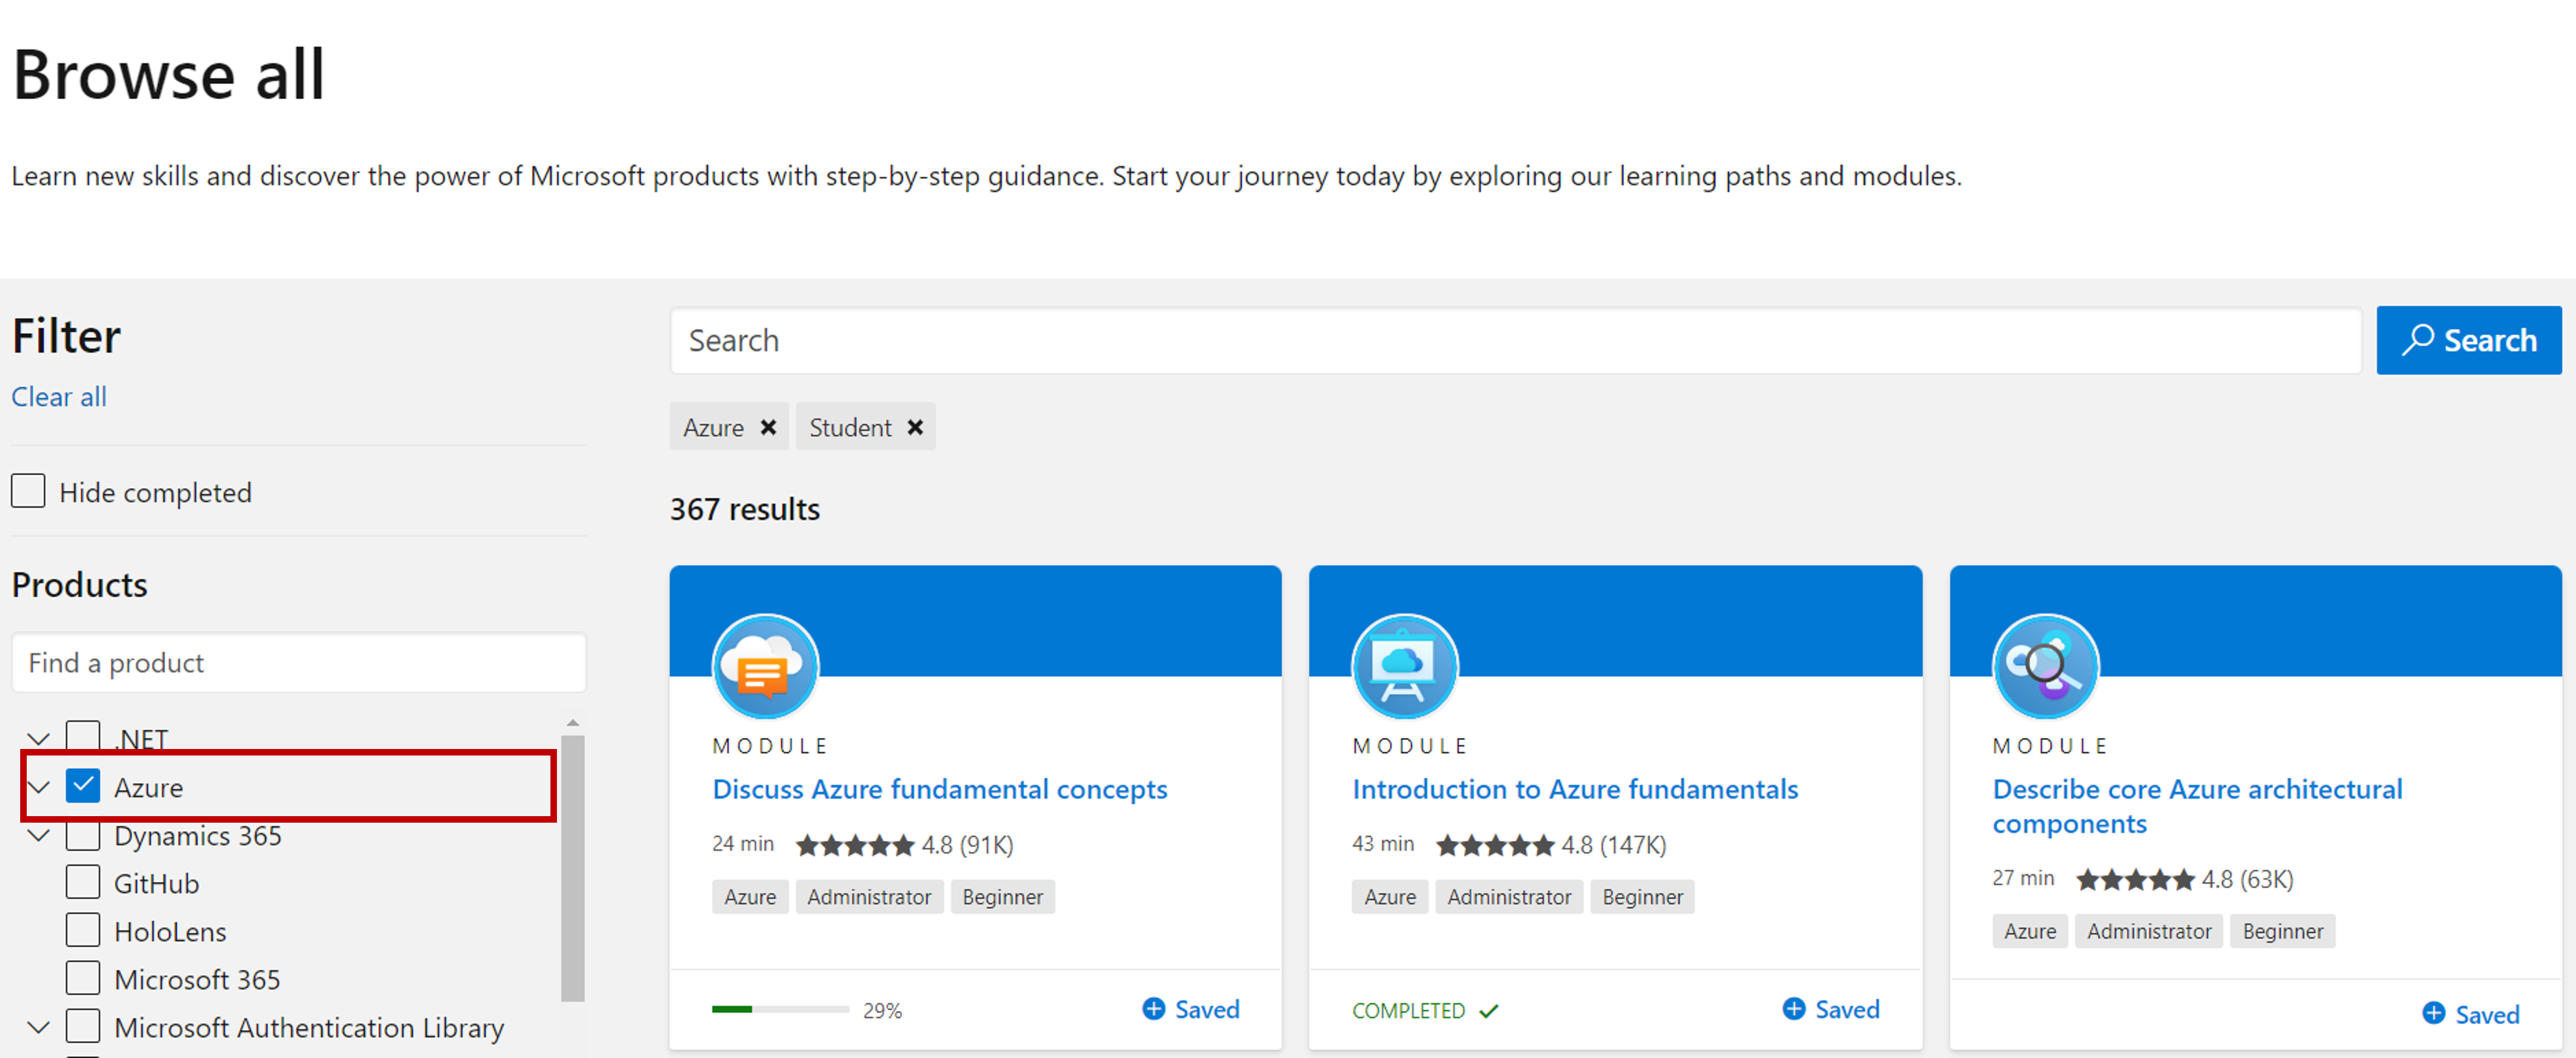Remove the Azure filter tag
The image size is (2576, 1058).
(768, 427)
